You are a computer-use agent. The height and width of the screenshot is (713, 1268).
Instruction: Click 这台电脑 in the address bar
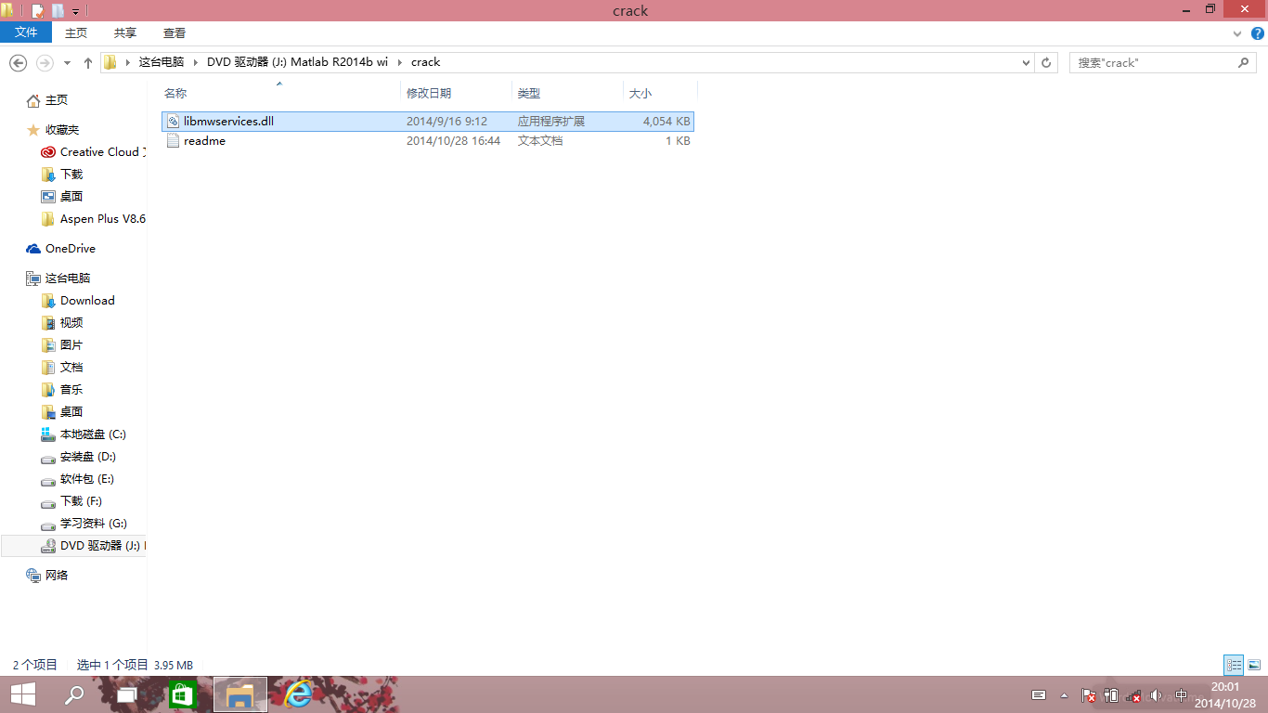click(x=162, y=62)
